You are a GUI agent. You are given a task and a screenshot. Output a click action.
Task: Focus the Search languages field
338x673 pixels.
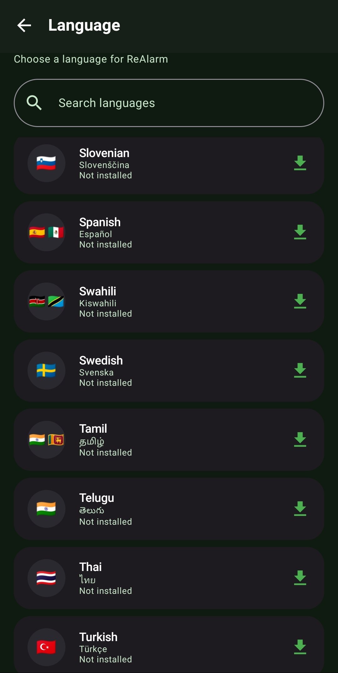pyautogui.click(x=175, y=103)
